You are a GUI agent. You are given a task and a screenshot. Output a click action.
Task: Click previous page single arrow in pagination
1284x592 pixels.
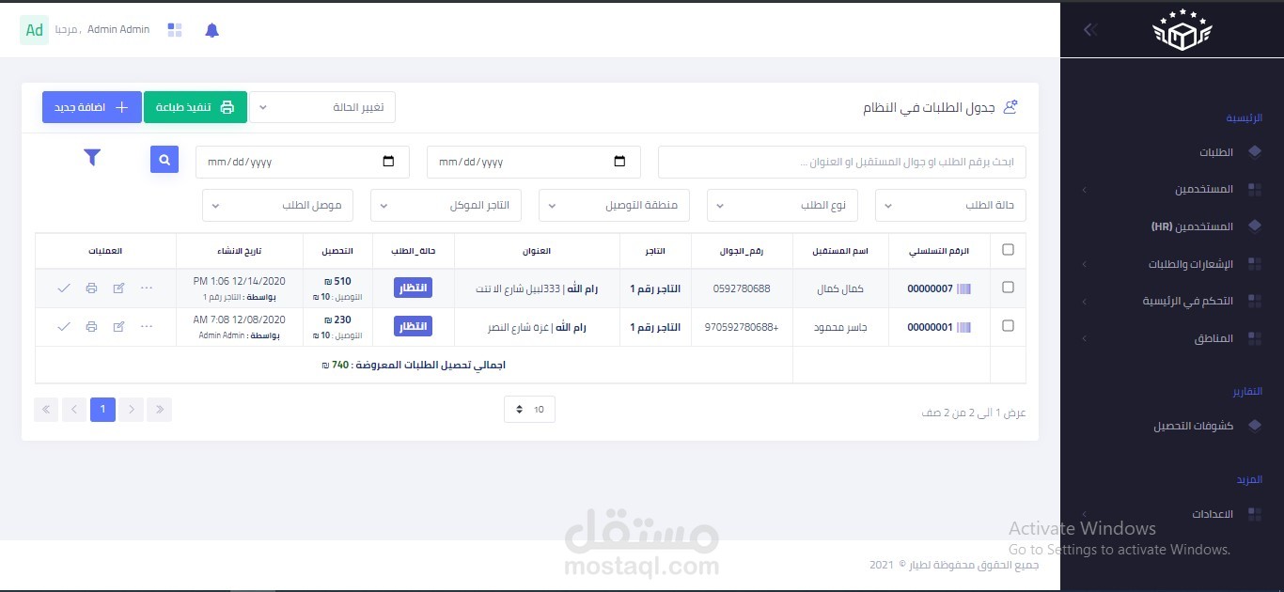132,409
